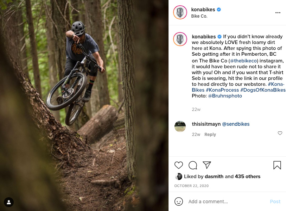Open the #DogsOfKonaBikes hashtag
The width and height of the screenshot is (286, 211).
coord(263,90)
